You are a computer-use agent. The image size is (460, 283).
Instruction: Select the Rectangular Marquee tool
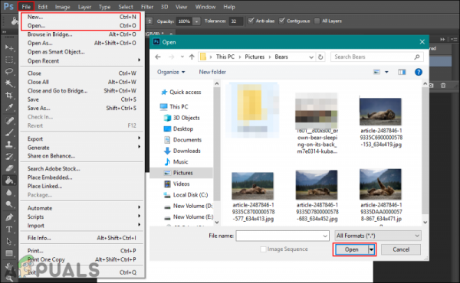(x=9, y=60)
